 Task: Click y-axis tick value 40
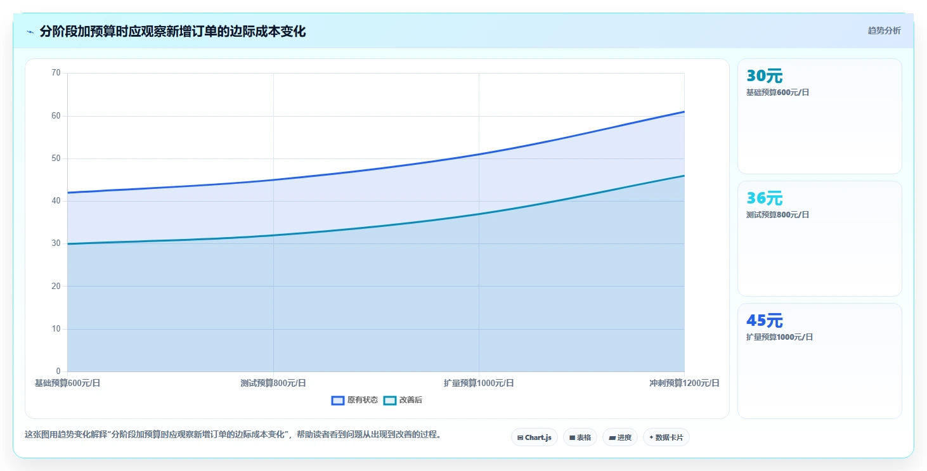(x=56, y=201)
